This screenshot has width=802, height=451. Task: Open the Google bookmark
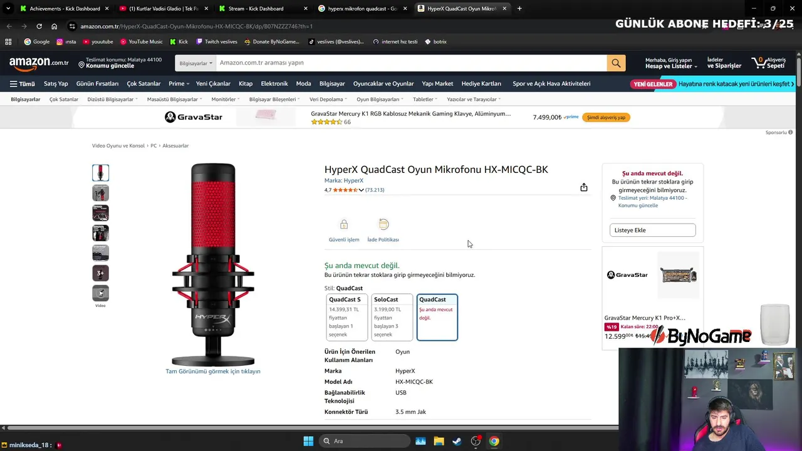pyautogui.click(x=36, y=41)
